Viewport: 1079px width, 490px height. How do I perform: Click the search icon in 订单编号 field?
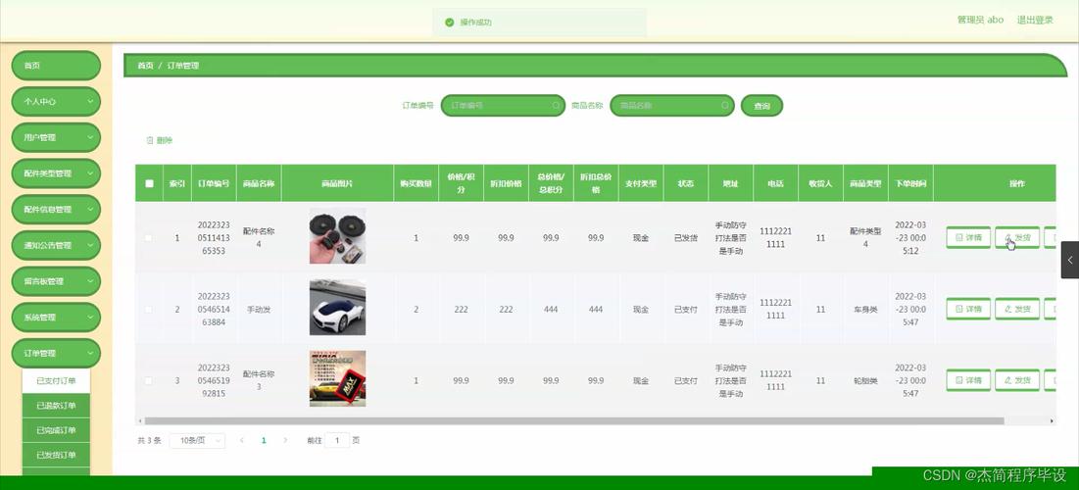click(556, 106)
